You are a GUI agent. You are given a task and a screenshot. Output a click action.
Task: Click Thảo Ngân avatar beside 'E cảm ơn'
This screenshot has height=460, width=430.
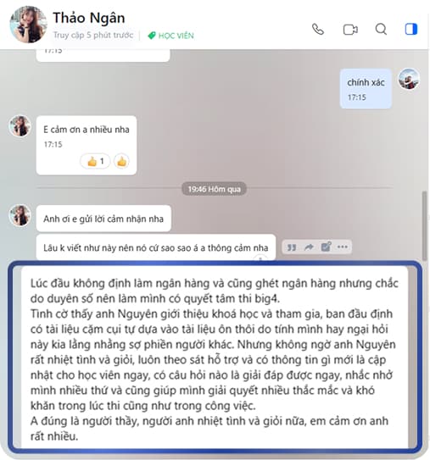click(x=20, y=126)
